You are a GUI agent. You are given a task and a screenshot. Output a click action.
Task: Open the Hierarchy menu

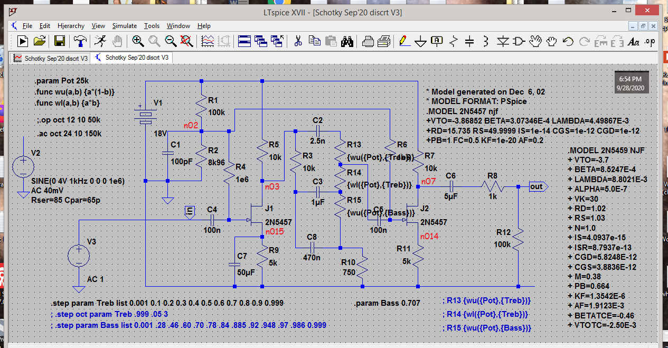click(71, 25)
